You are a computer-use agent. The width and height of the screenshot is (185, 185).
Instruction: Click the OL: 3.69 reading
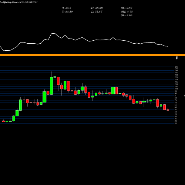click(x=127, y=15)
